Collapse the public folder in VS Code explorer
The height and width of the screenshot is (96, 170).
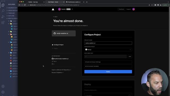point(13,42)
